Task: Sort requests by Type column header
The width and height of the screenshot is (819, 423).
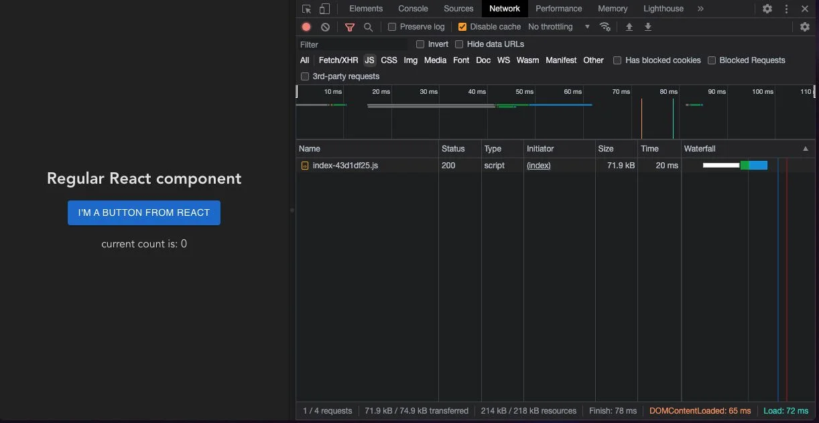Action: point(502,149)
